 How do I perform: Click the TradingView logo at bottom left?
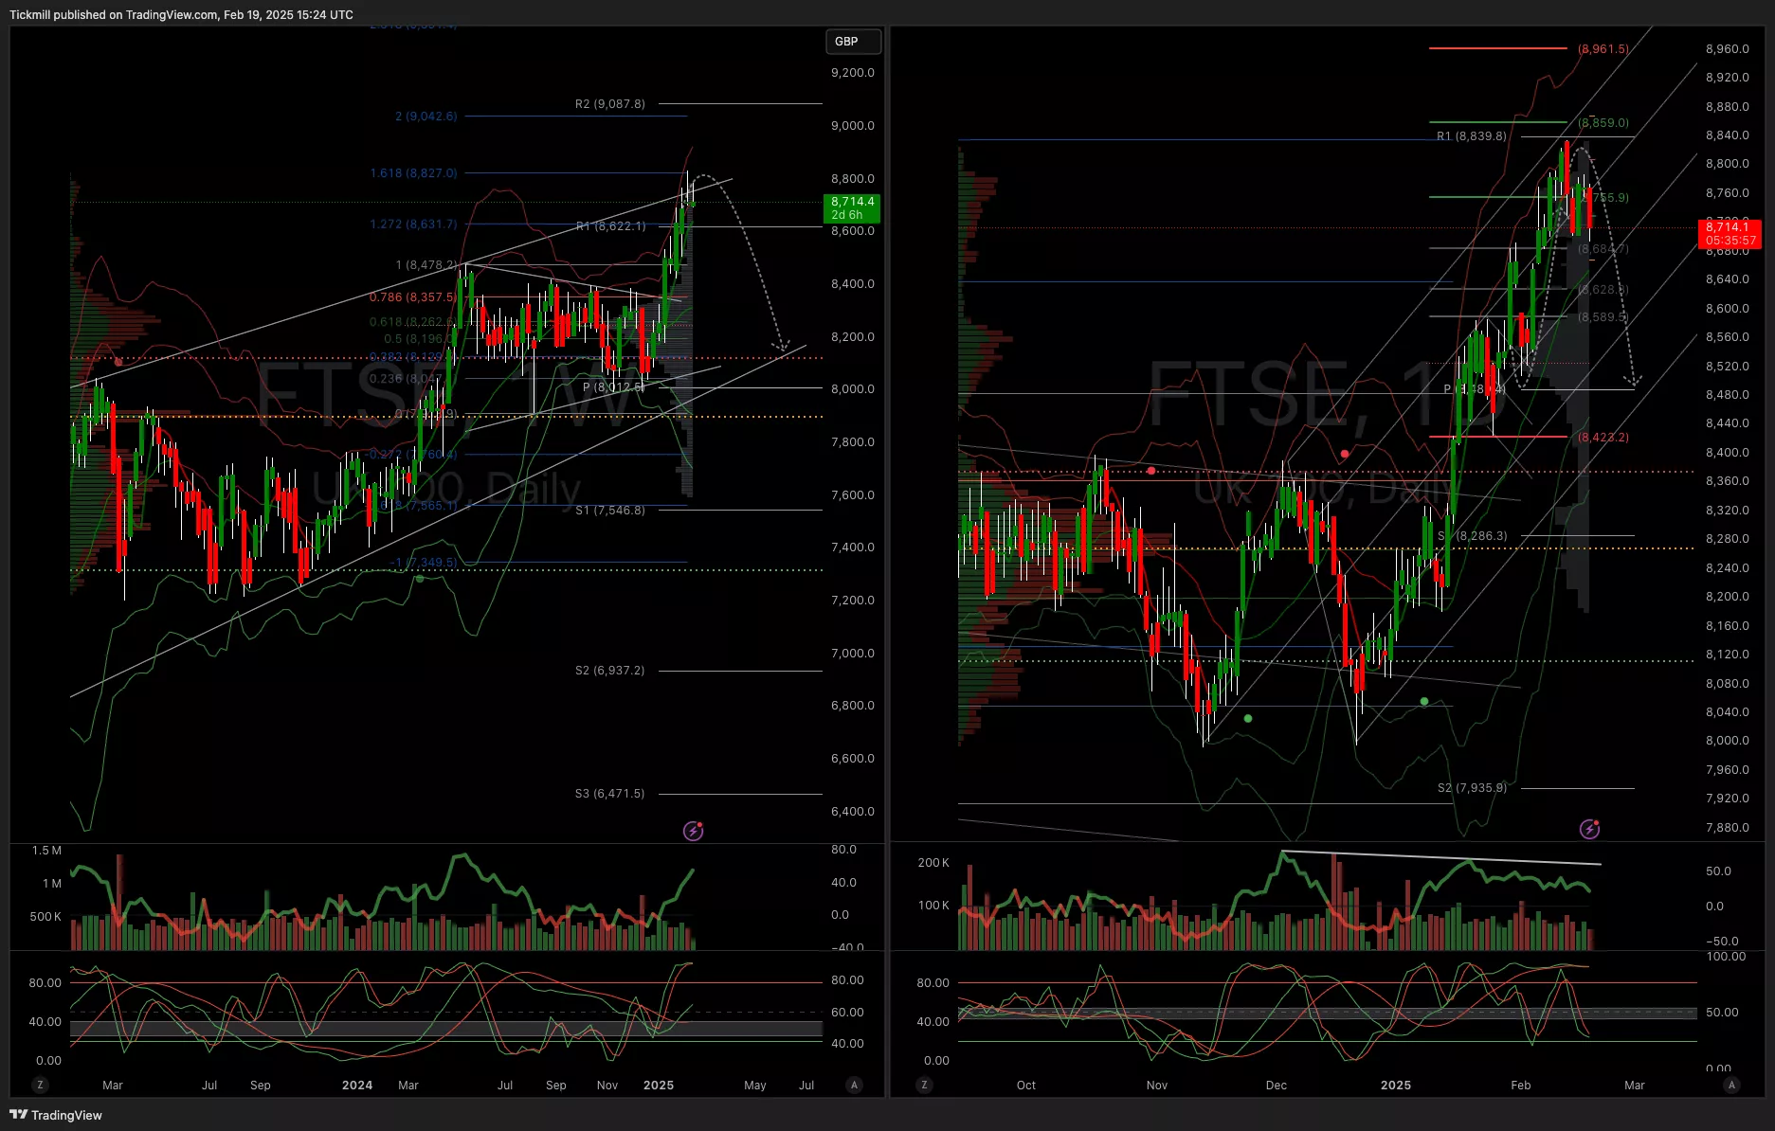(56, 1115)
